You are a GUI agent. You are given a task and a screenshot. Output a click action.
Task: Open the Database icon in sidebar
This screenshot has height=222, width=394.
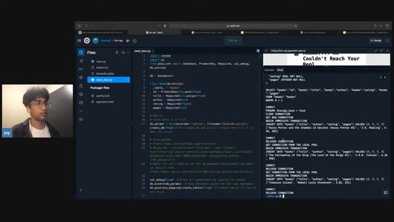(81, 102)
